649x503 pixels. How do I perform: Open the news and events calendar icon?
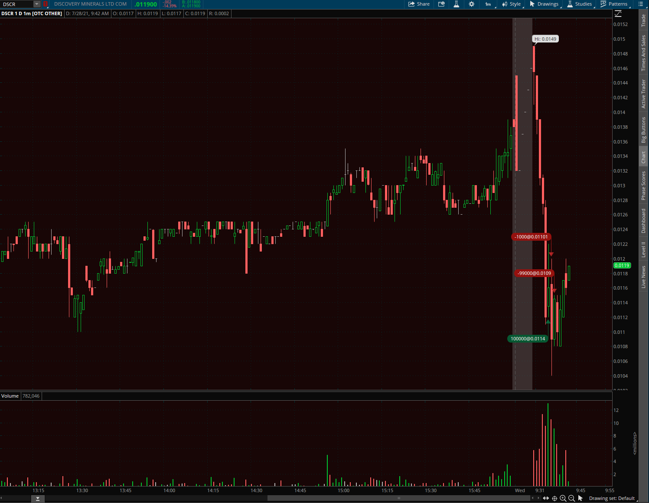coord(441,4)
